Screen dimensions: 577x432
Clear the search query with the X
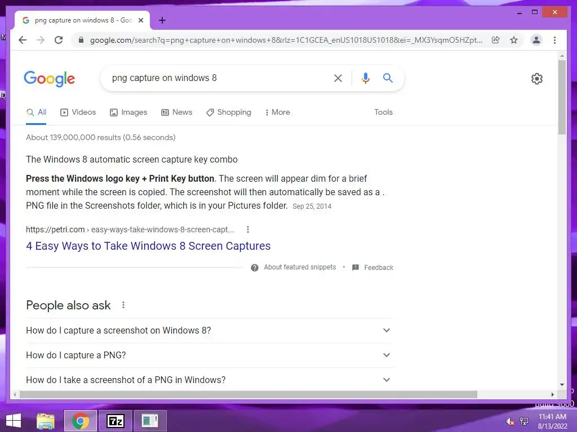(x=338, y=78)
